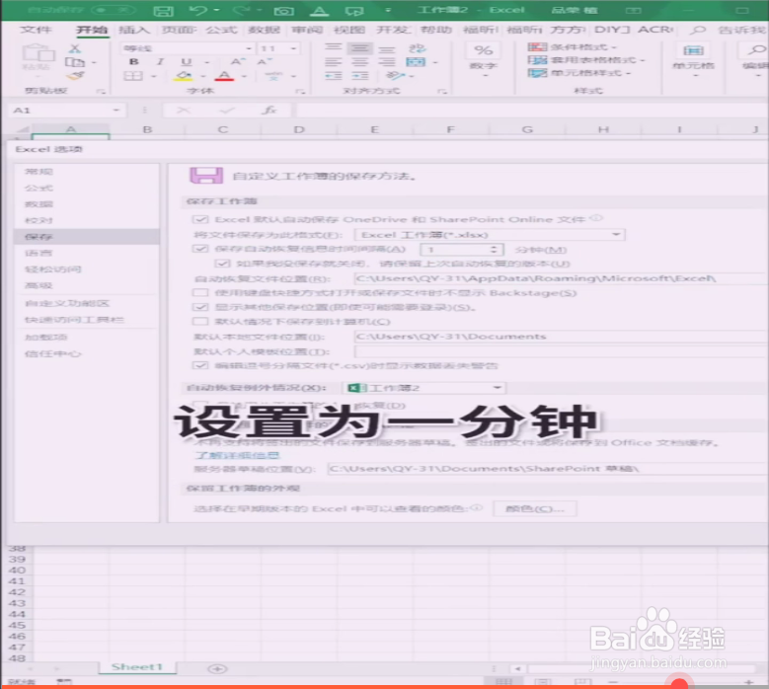Click the percent Number format icon
769x689 pixels.
click(x=484, y=50)
